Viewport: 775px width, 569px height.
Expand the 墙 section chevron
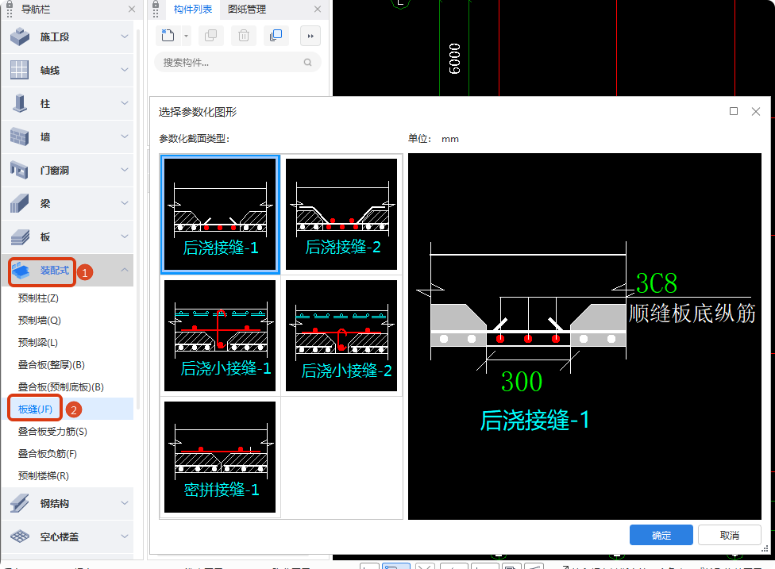(x=125, y=136)
